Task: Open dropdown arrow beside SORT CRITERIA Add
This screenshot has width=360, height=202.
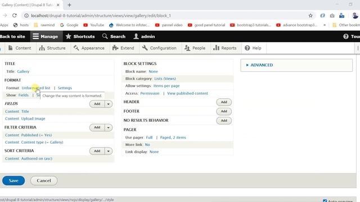Action: (109, 151)
